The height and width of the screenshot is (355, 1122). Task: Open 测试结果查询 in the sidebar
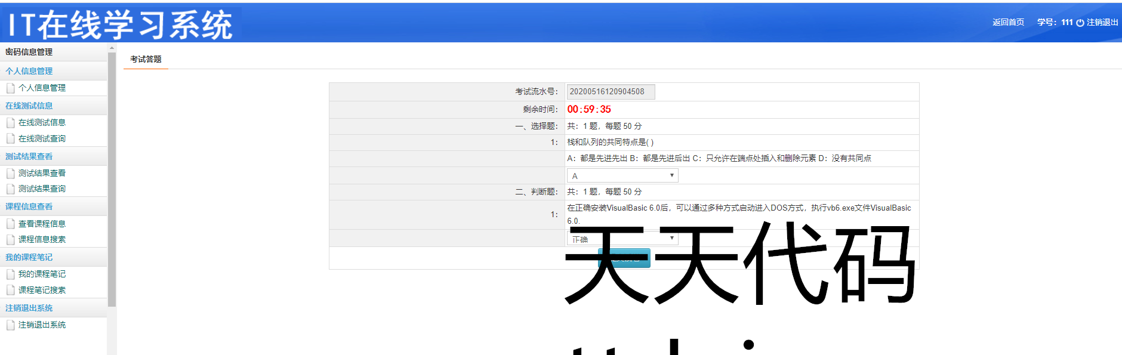click(42, 189)
